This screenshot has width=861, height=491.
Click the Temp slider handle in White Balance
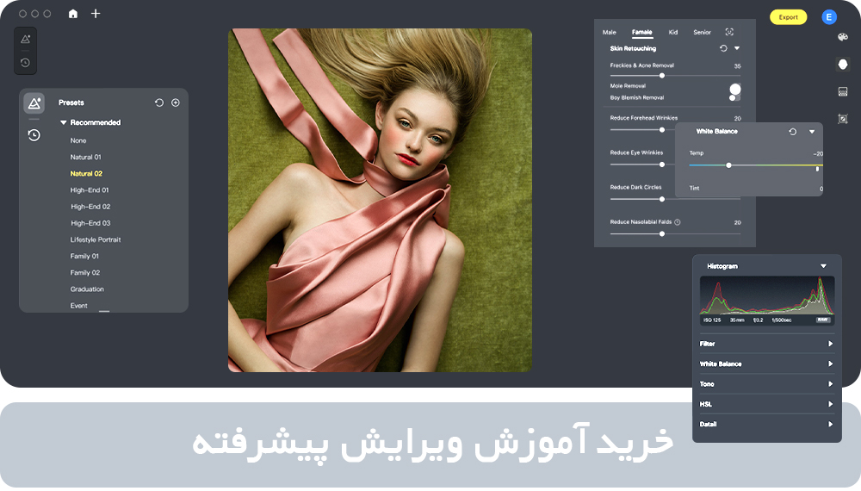[x=728, y=165]
